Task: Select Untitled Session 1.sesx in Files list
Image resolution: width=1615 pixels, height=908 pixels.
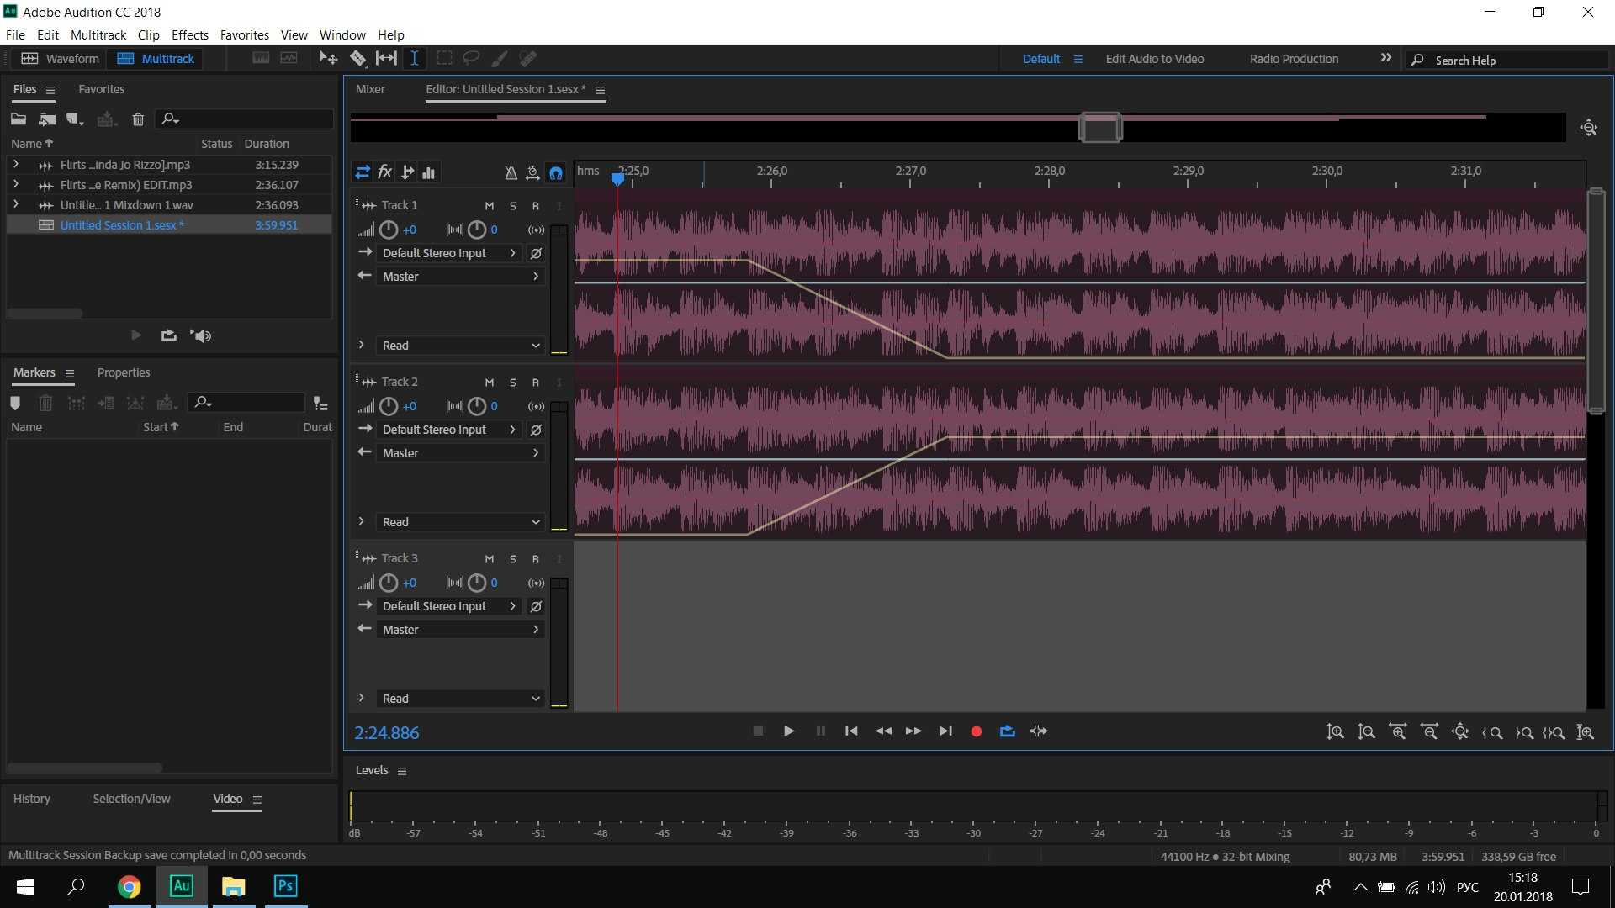Action: (169, 225)
